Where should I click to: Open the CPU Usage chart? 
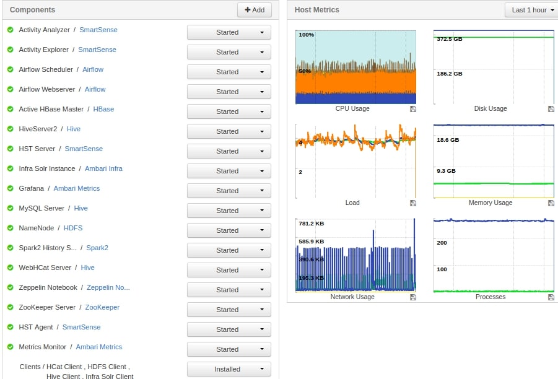pyautogui.click(x=356, y=68)
